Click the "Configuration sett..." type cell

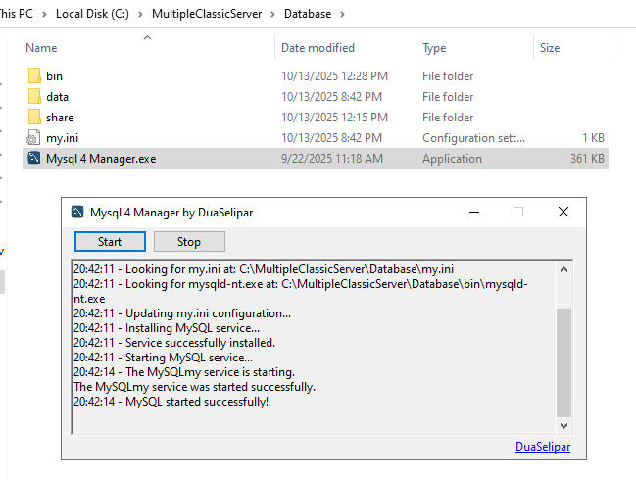pyautogui.click(x=473, y=138)
